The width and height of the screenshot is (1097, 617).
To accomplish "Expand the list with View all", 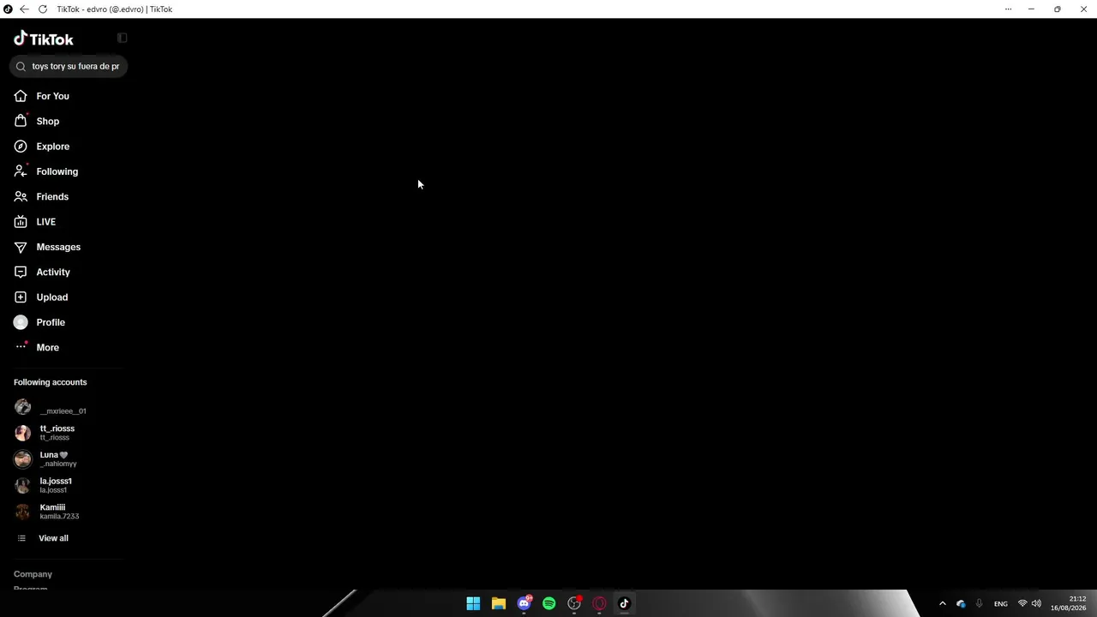I will (53, 538).
